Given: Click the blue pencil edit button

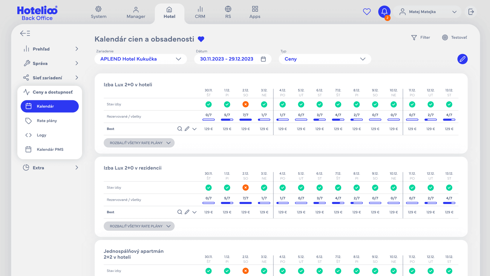Looking at the screenshot, I should pos(462,59).
